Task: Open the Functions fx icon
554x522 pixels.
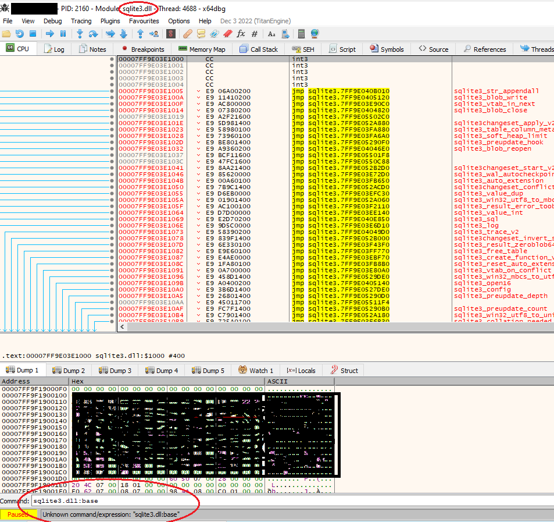Action: 241,34
